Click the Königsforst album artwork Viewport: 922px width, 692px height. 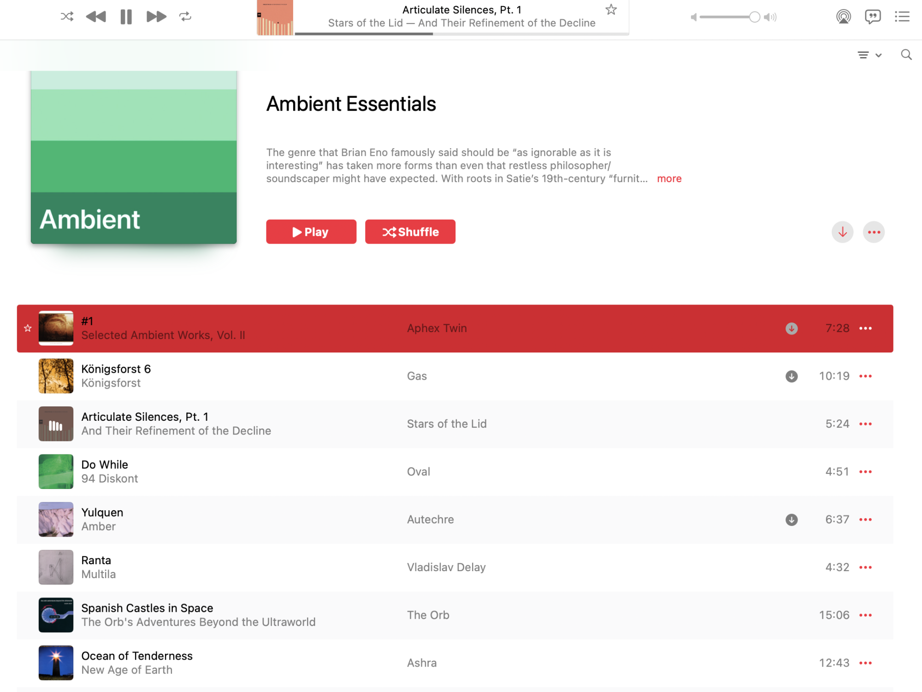(x=56, y=376)
